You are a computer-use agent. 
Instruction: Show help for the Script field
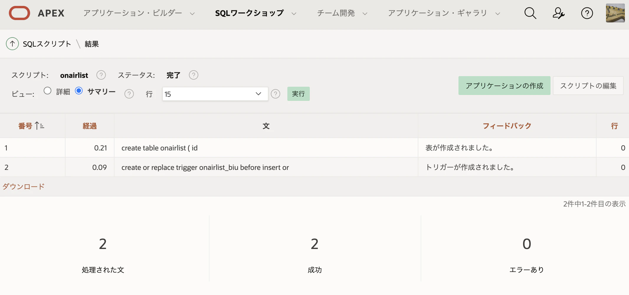point(101,75)
